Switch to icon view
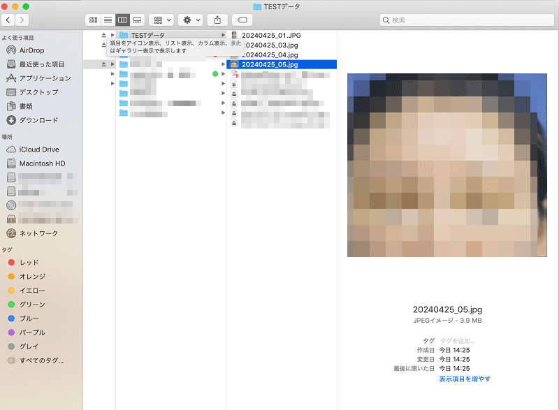Viewport: 559px width, 410px height. [x=93, y=20]
